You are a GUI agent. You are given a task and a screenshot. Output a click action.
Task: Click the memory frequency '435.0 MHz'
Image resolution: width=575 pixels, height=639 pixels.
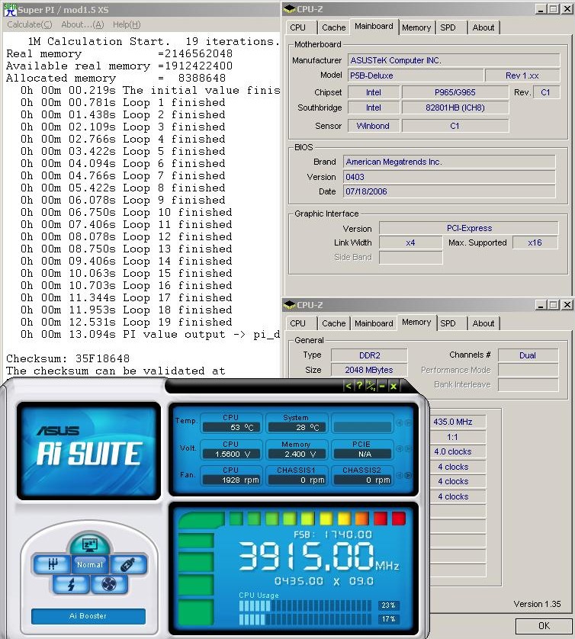coord(457,422)
